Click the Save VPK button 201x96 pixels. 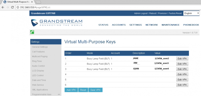click(95, 90)
